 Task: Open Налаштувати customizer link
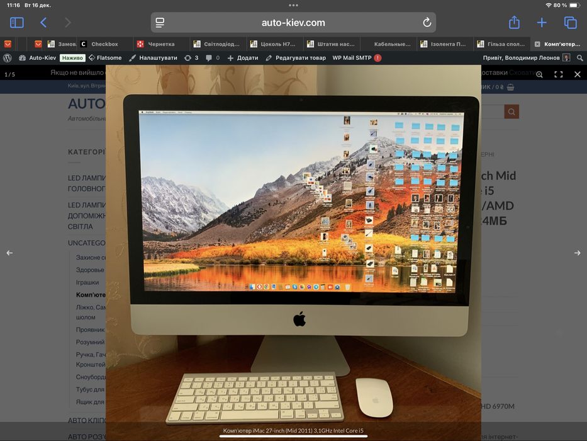(153, 58)
